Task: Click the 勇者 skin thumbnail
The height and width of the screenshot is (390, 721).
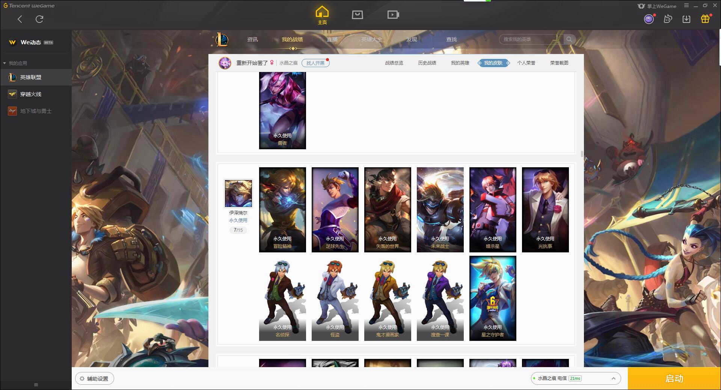Action: (282, 111)
